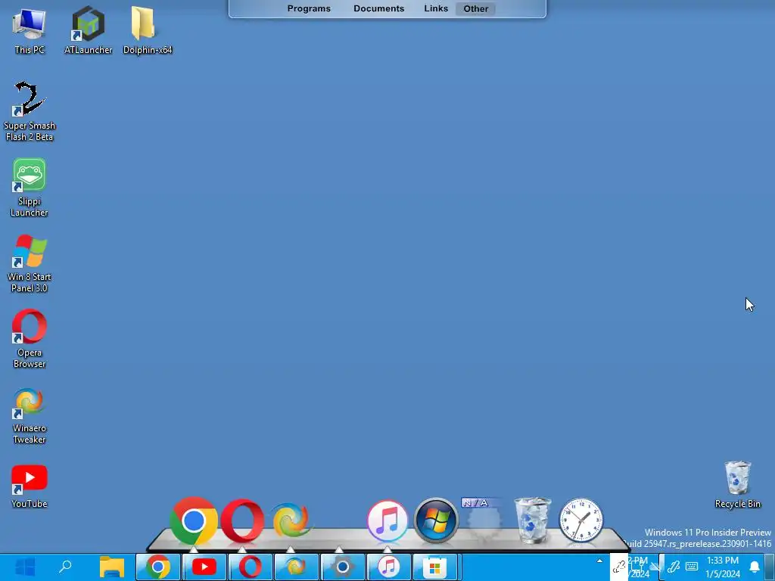This screenshot has height=581, width=775.
Task: Switch to YouTube app on the taskbar
Action: click(x=204, y=567)
